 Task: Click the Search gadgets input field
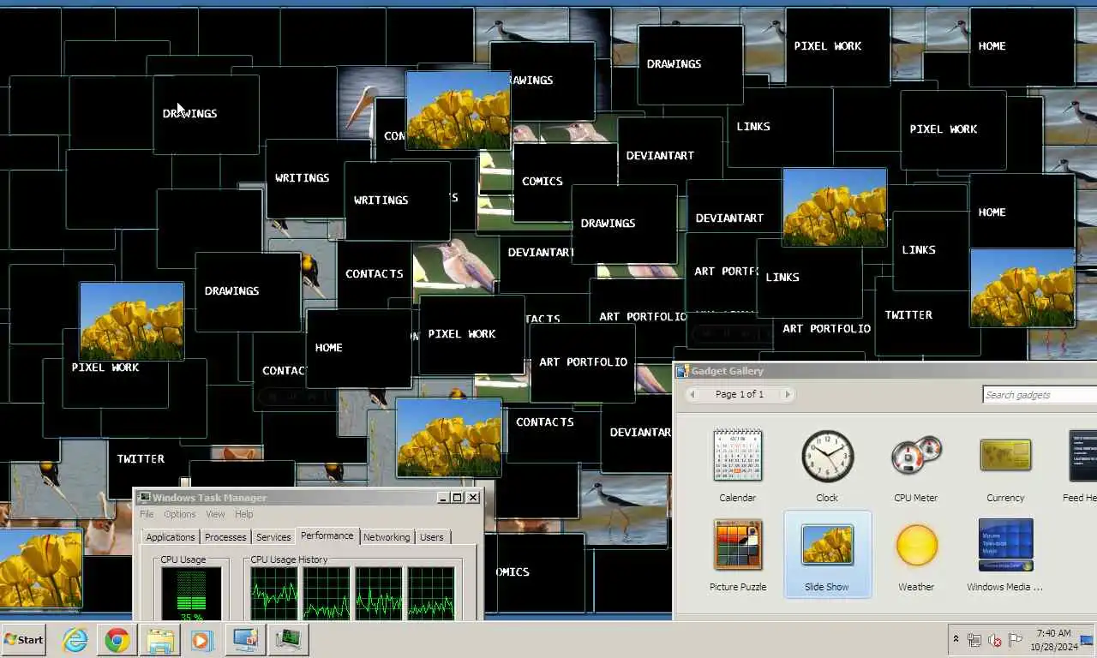(x=1040, y=394)
